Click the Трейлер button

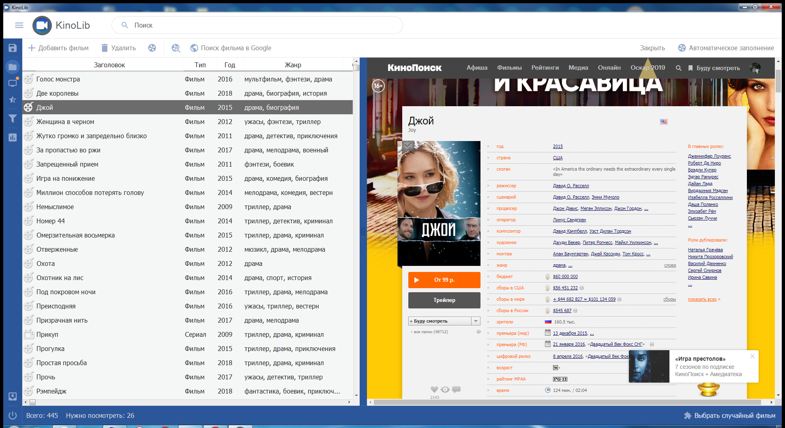point(444,300)
